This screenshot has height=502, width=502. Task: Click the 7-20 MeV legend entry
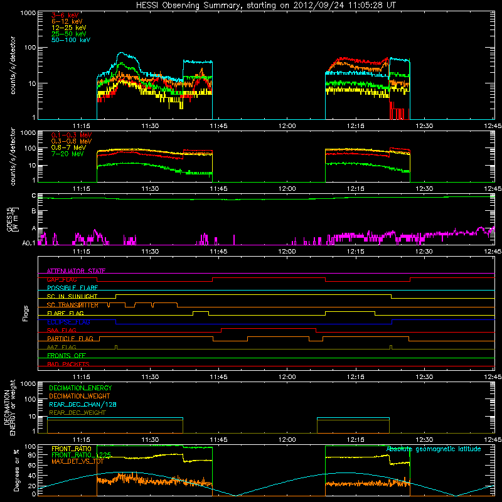tap(68, 154)
